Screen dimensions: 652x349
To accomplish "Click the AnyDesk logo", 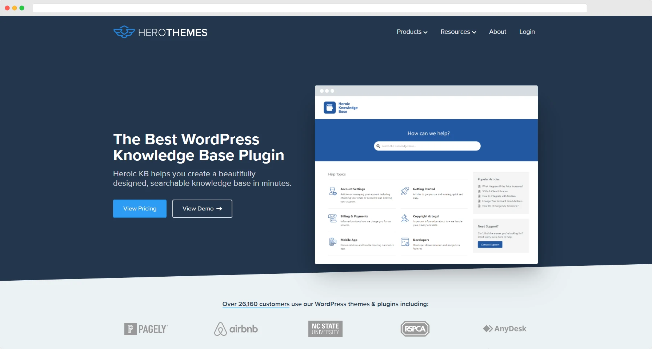I will tap(504, 329).
